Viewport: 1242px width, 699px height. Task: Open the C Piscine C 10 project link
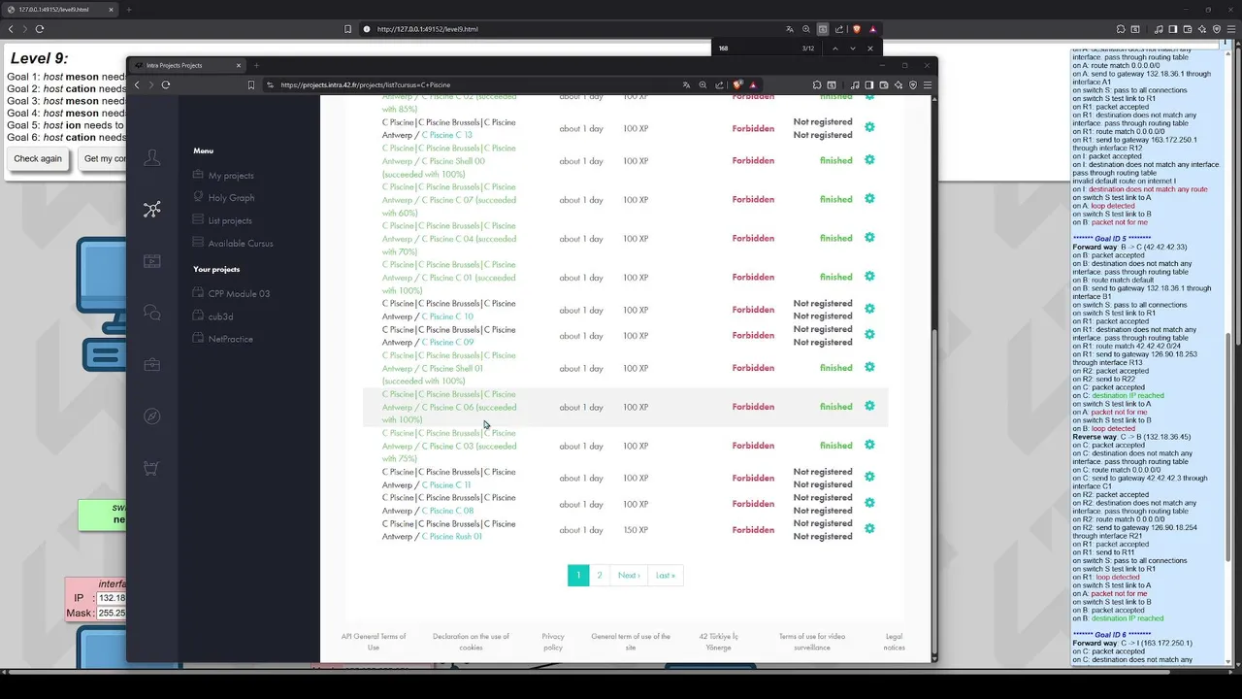pos(447,316)
